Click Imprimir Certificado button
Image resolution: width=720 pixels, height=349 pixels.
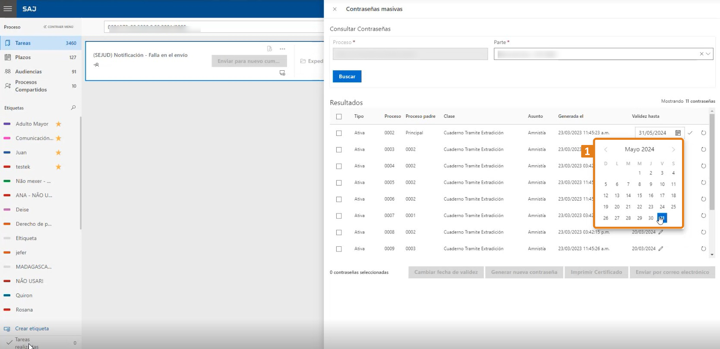point(596,272)
